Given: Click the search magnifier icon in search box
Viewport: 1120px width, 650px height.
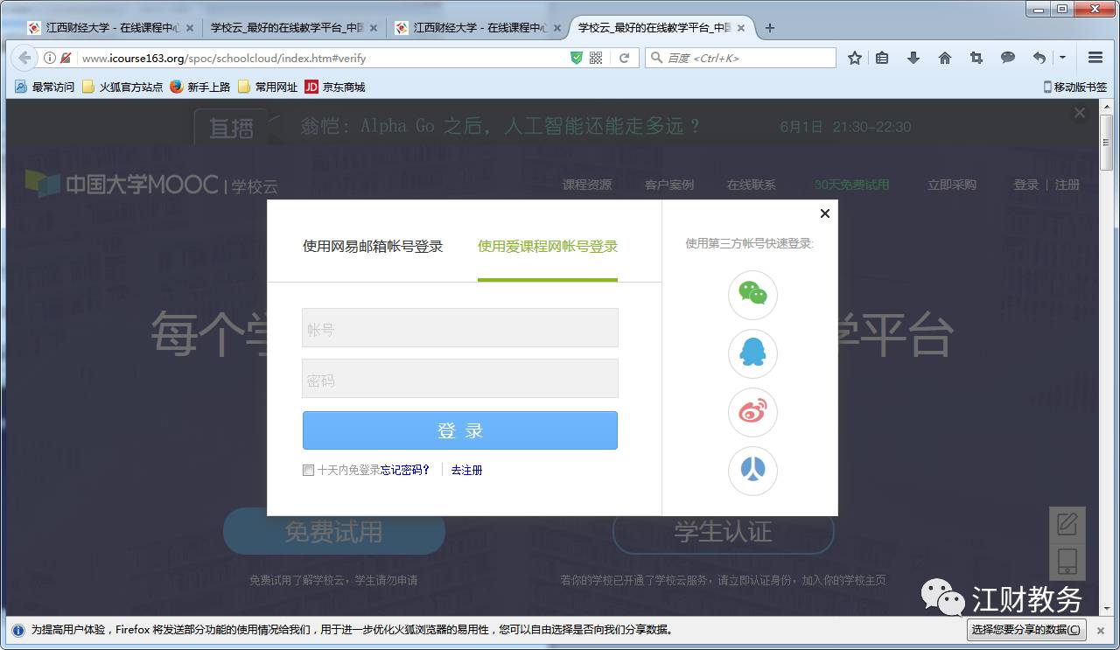Looking at the screenshot, I should (656, 58).
